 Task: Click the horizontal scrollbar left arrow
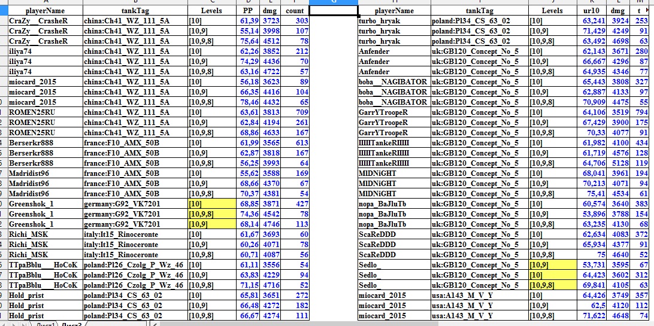click(x=155, y=324)
